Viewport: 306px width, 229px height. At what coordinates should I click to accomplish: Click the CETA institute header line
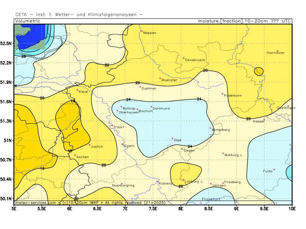pyautogui.click(x=79, y=15)
